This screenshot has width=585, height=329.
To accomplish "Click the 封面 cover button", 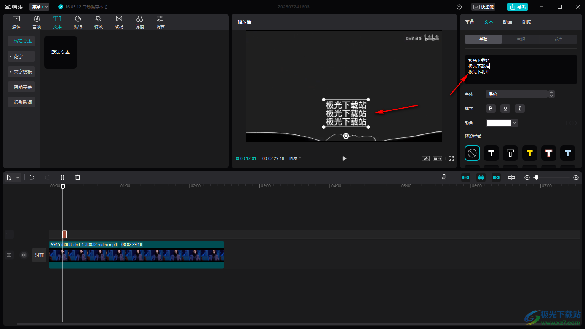I will click(39, 255).
